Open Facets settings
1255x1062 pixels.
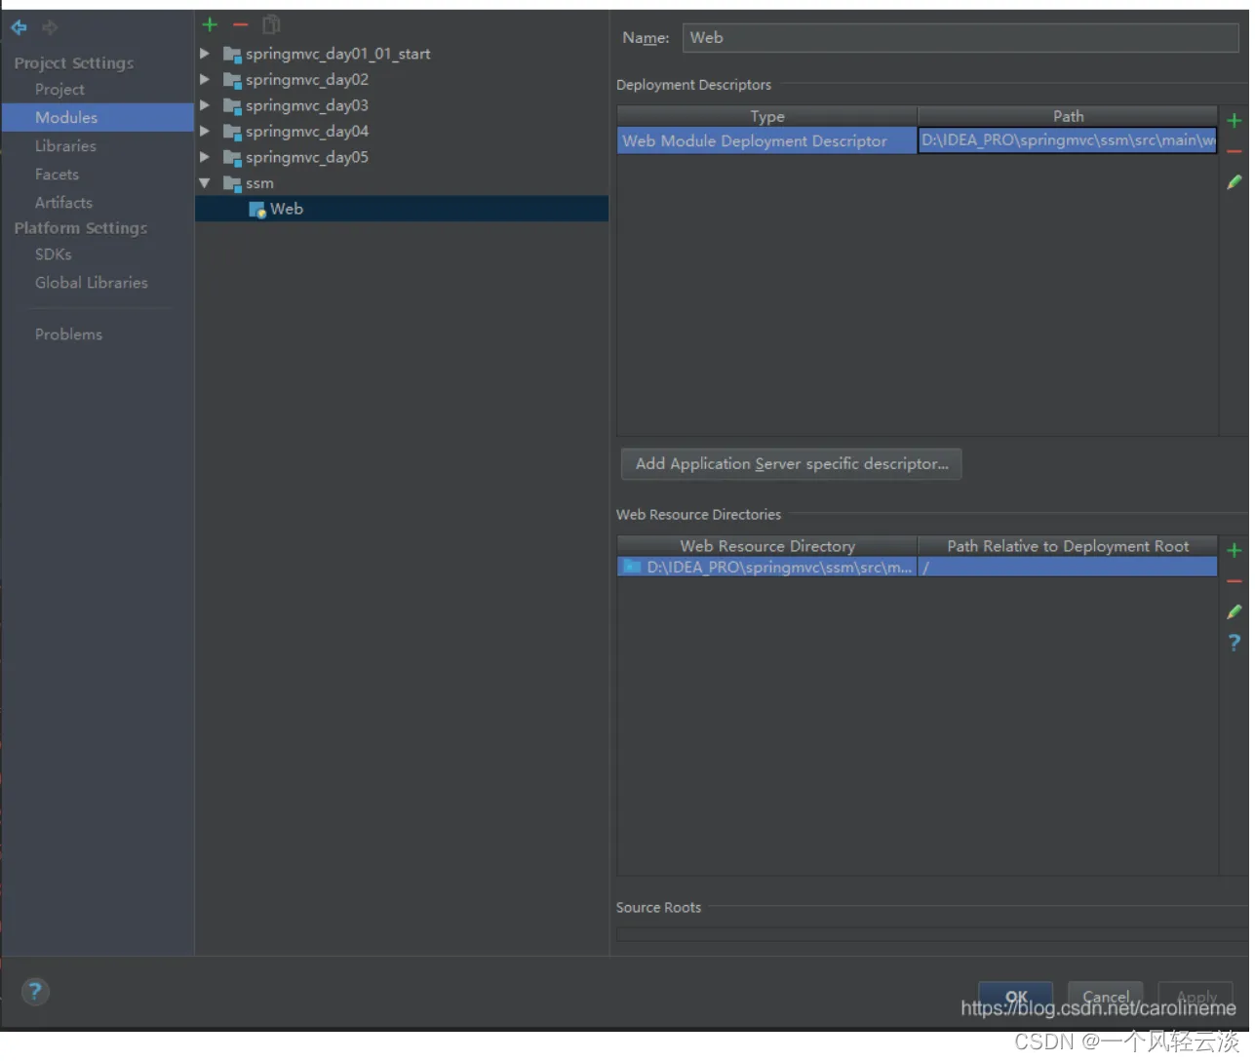click(x=57, y=175)
